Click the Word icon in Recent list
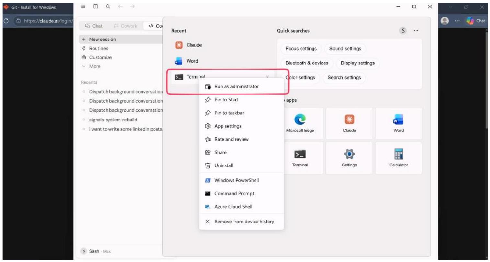 179,61
